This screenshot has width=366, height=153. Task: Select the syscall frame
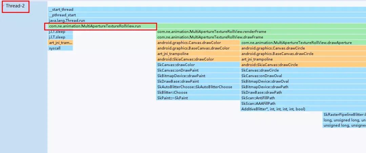(60, 49)
